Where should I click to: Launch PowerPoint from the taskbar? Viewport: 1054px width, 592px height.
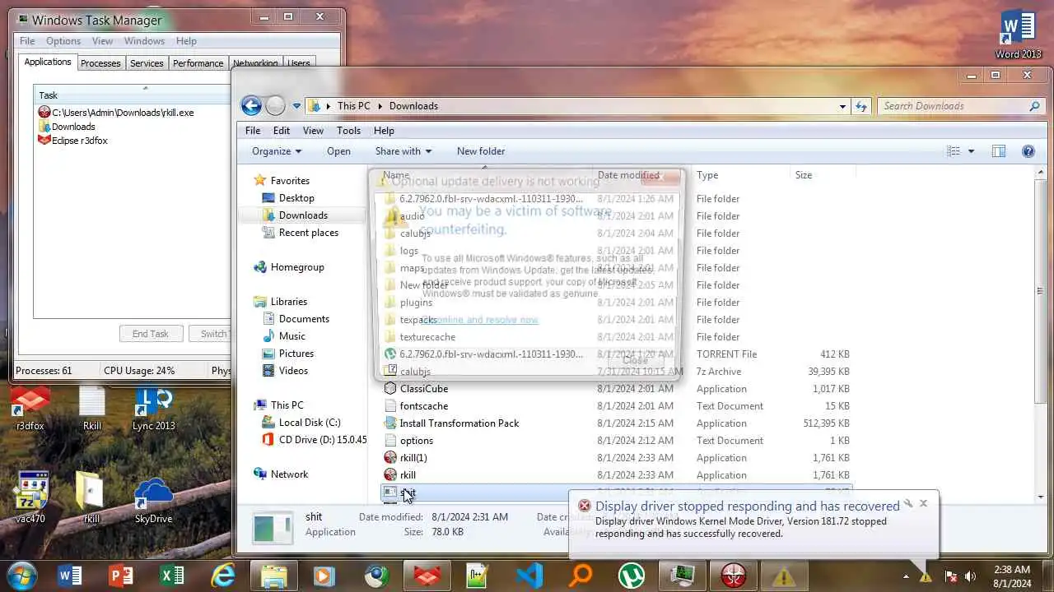121,576
